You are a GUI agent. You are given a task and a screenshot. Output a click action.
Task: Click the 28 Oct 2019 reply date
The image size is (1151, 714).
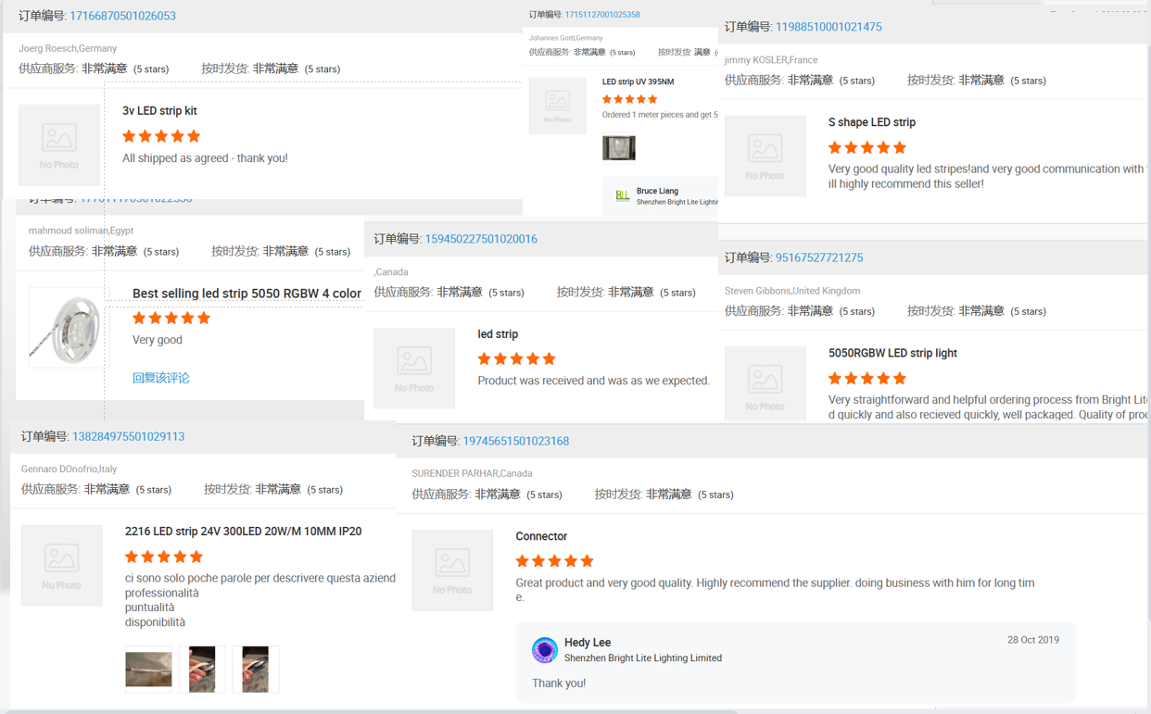[x=1033, y=640]
